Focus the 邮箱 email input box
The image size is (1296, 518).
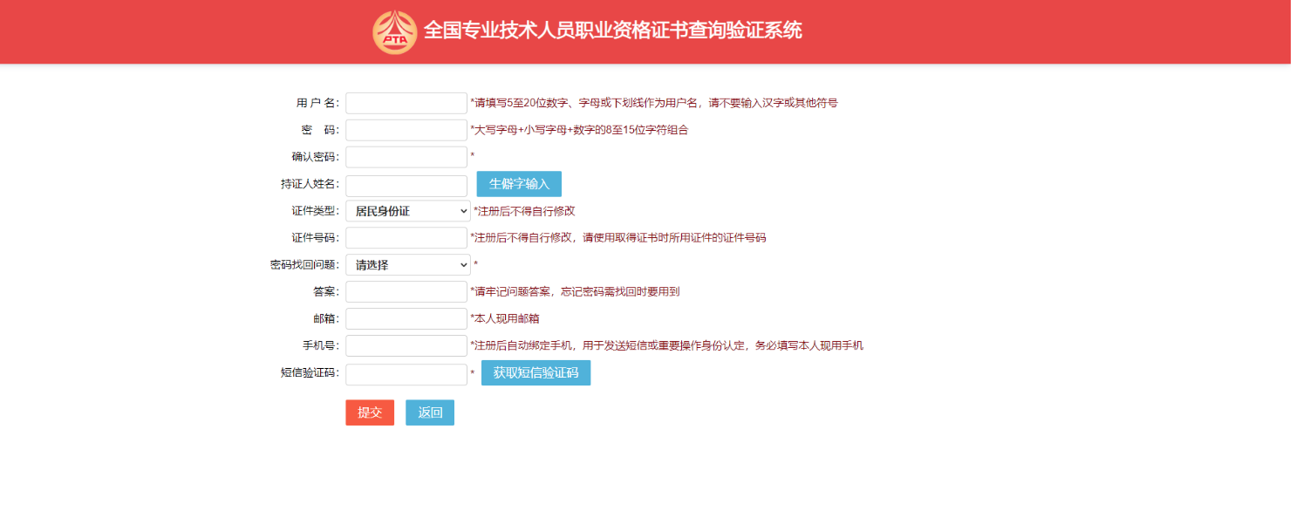[x=406, y=318]
